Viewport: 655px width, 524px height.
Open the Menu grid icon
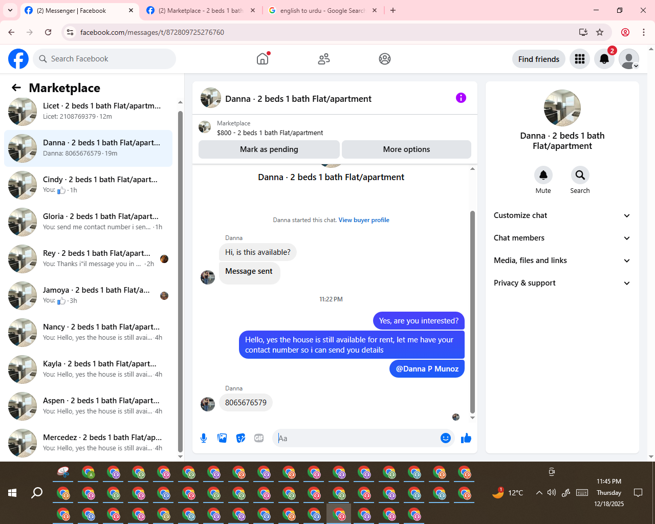point(580,59)
